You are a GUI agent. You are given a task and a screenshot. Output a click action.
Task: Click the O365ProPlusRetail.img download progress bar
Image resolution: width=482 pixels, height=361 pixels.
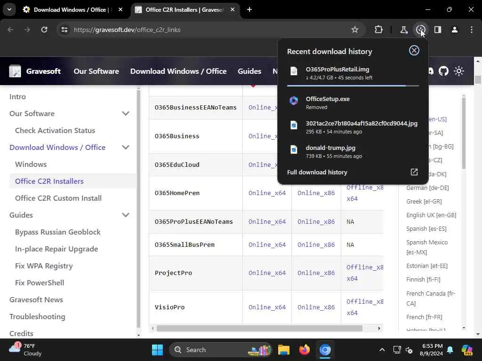tap(353, 86)
